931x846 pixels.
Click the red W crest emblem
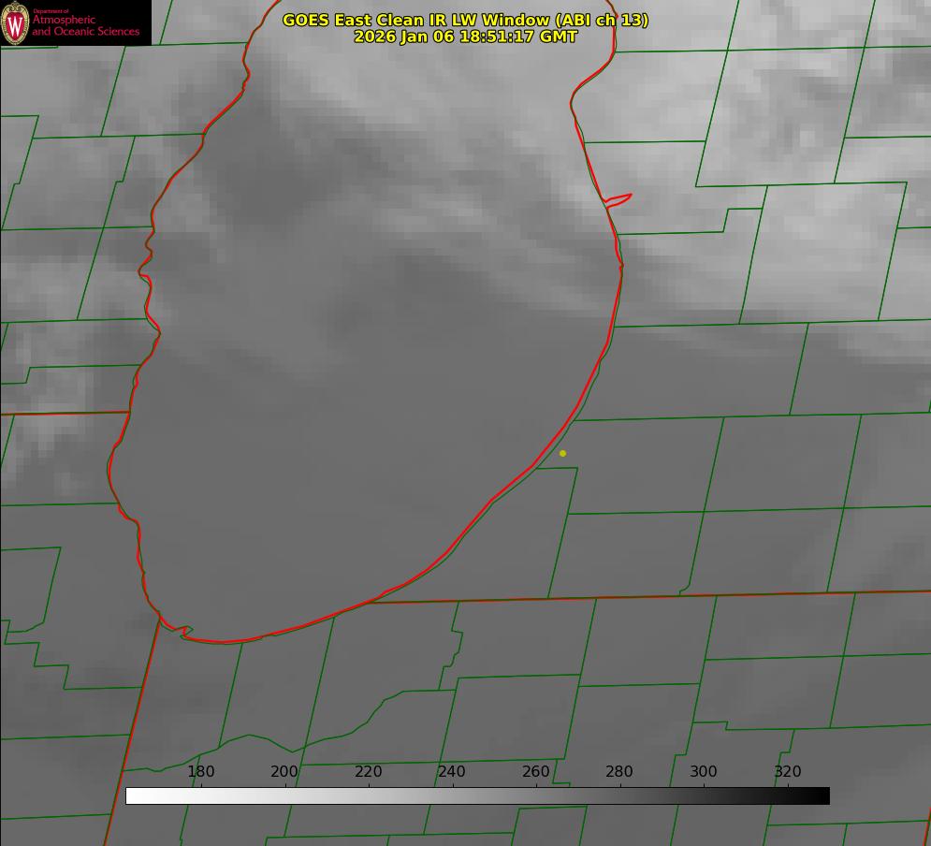(x=15, y=22)
